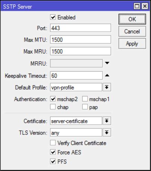
Task: Close the SSTP Server window
Action: pos(145,6)
